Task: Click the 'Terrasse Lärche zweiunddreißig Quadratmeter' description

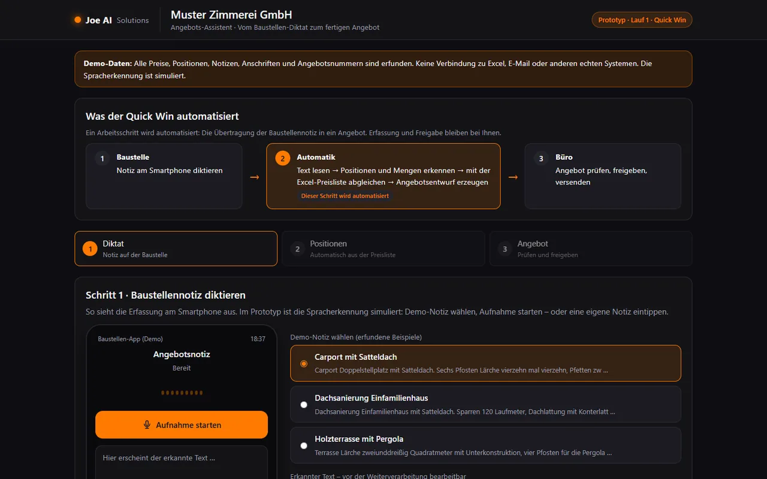Action: click(463, 453)
